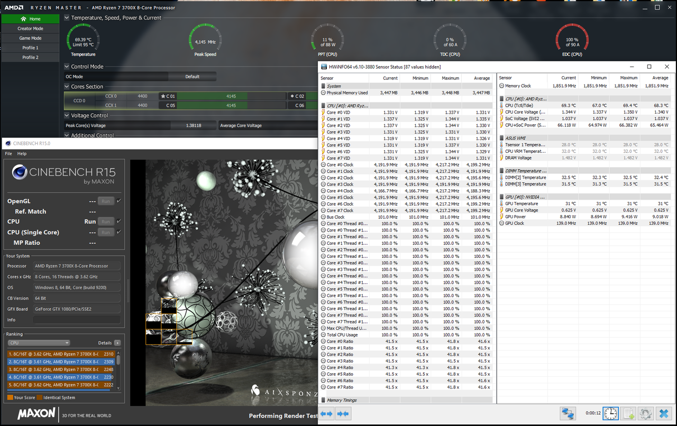Select ranking entry 1 with score 2310
This screenshot has width=677, height=426.
(x=61, y=354)
